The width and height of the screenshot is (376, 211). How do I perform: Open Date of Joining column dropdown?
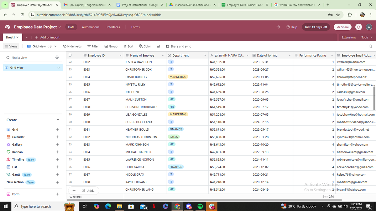(290, 55)
